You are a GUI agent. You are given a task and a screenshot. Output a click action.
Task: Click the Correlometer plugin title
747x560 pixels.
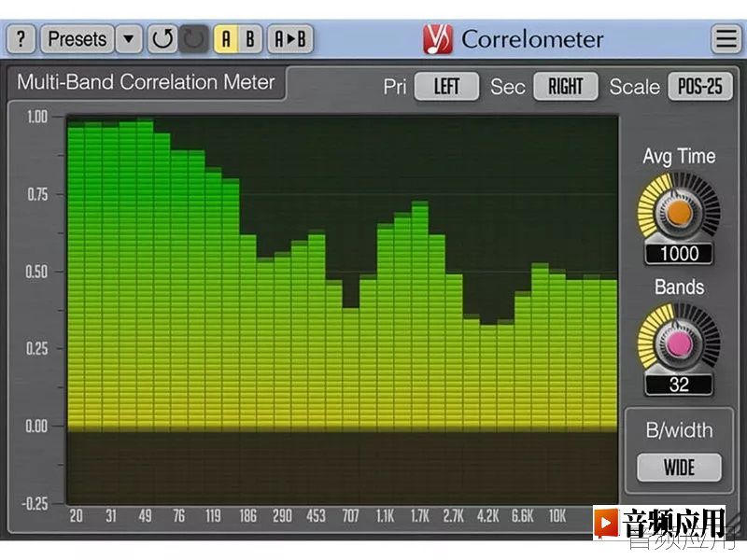pos(532,39)
